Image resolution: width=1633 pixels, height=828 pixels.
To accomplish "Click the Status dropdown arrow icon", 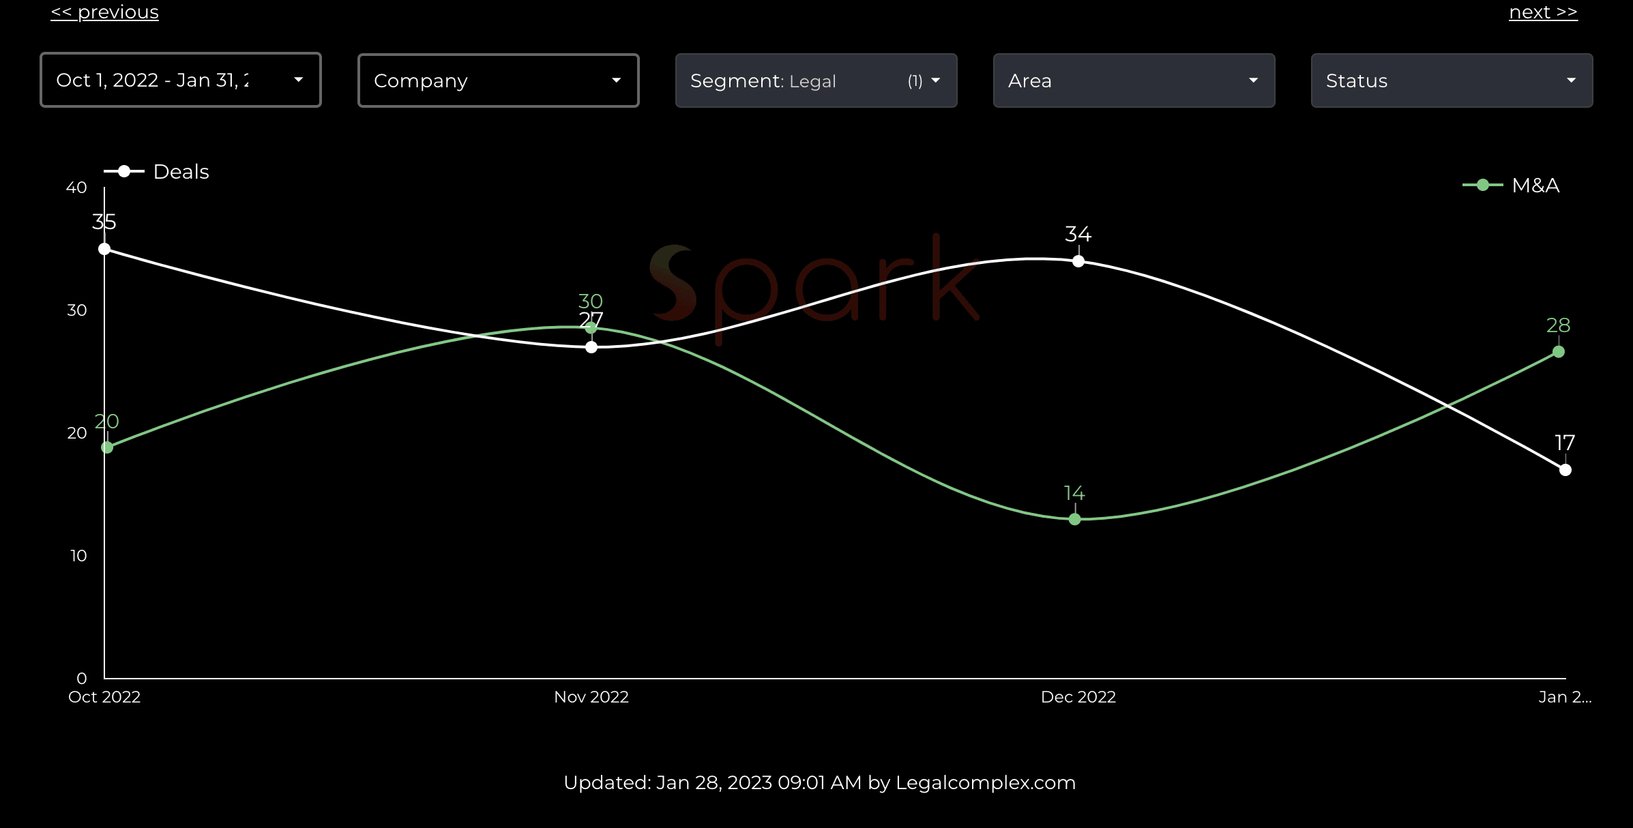I will click(1572, 80).
